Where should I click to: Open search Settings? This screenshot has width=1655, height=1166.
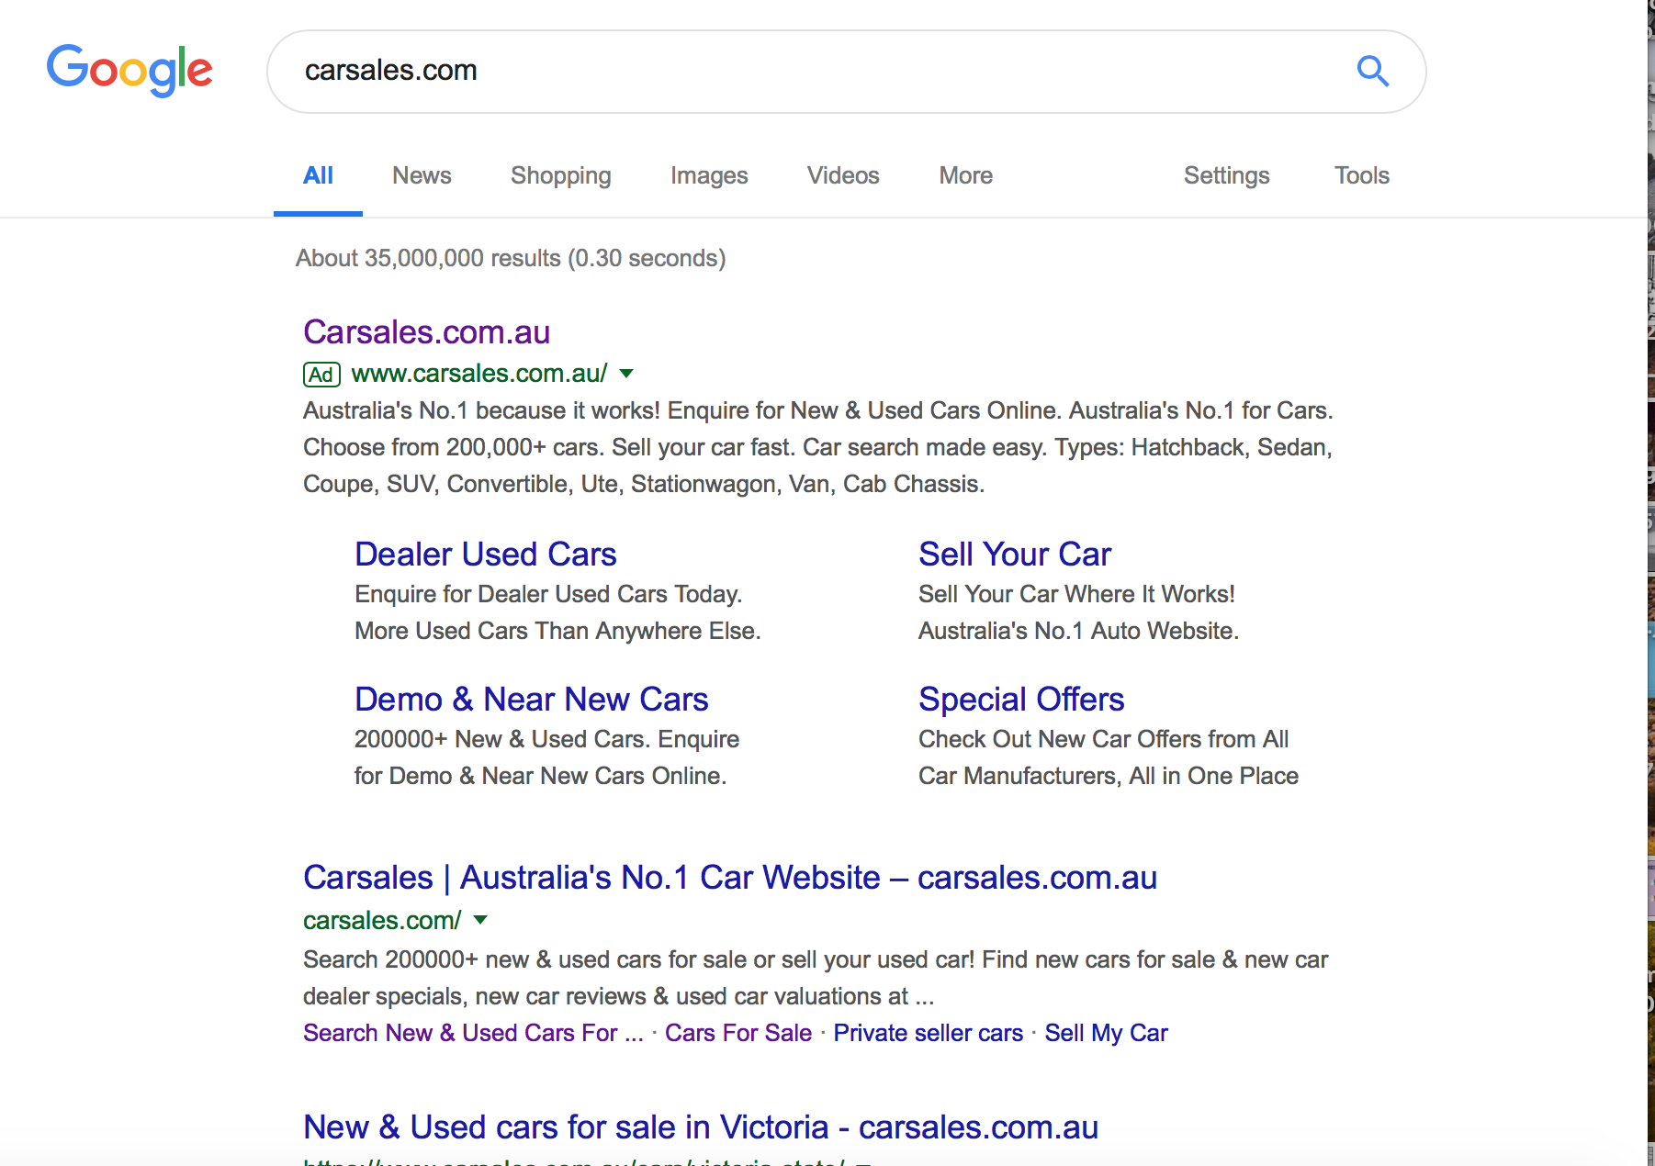click(1226, 175)
